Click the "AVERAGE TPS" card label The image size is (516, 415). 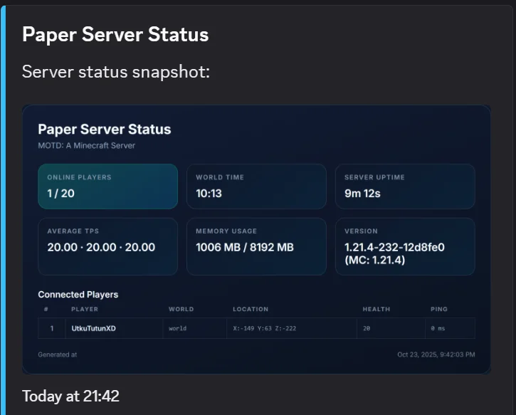(73, 231)
